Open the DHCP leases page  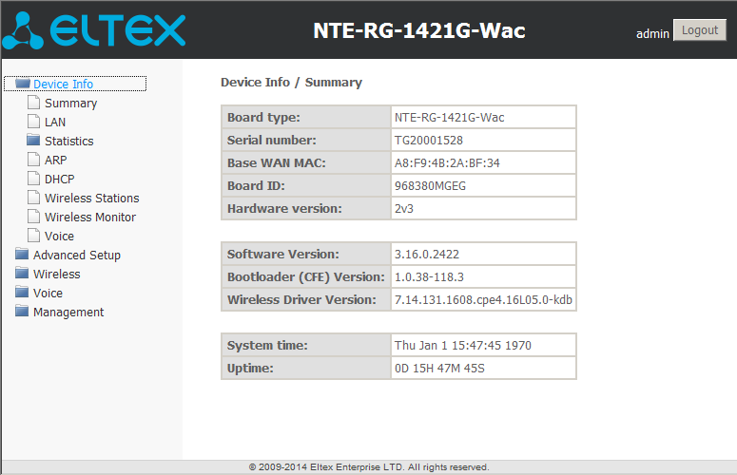[x=59, y=179]
